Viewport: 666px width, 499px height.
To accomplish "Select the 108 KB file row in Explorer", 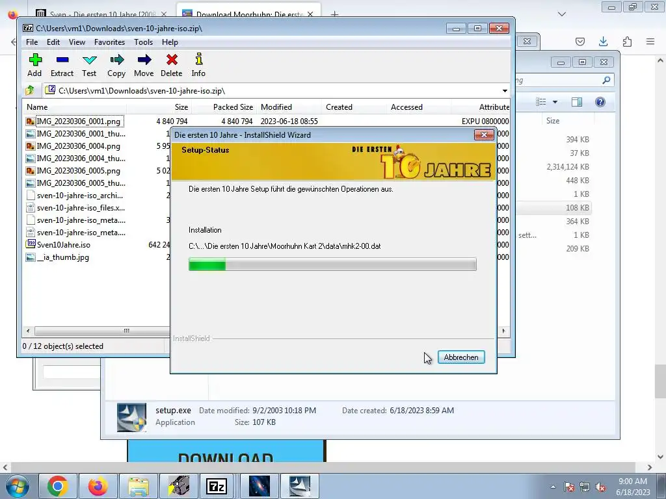I will pos(553,208).
